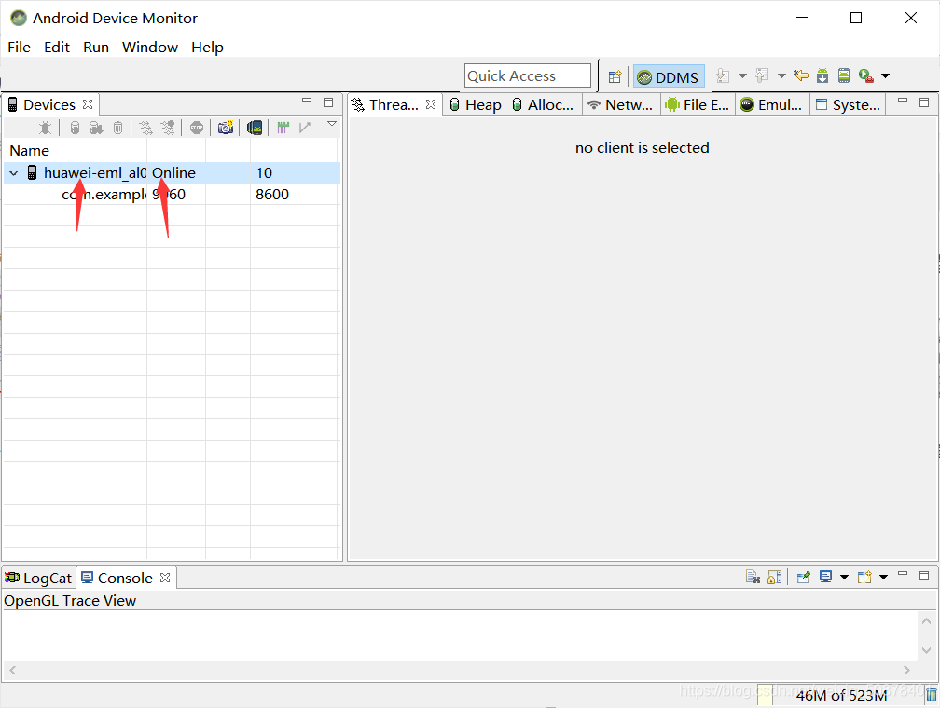The height and width of the screenshot is (708, 940).
Task: Open Android SDK Manager download icon
Action: click(822, 76)
